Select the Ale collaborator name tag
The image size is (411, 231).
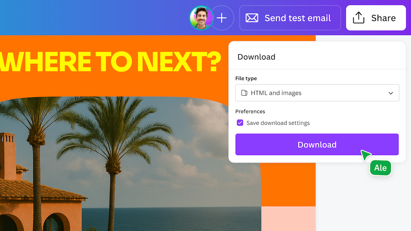tap(380, 168)
